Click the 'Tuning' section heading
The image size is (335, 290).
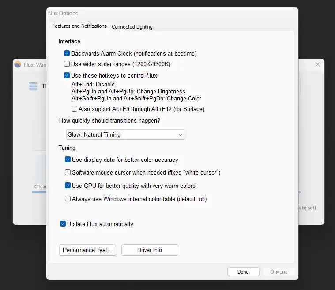coord(67,148)
